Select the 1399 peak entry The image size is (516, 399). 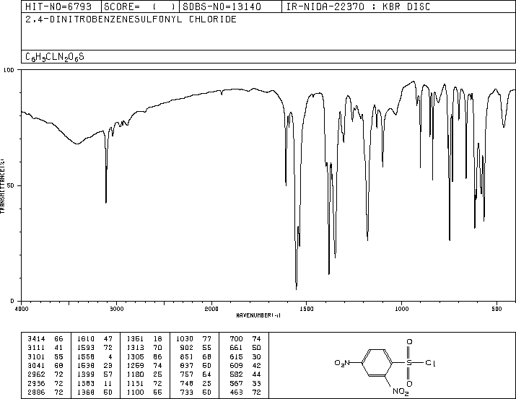click(95, 374)
